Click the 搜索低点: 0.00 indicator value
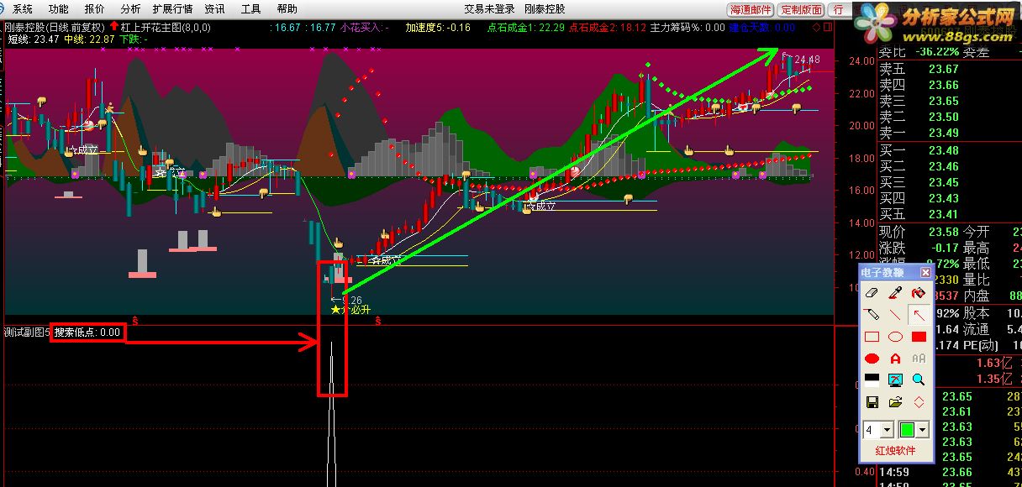 [87, 333]
